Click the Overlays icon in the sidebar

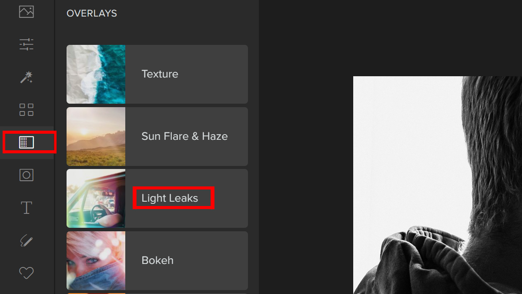pyautogui.click(x=27, y=142)
